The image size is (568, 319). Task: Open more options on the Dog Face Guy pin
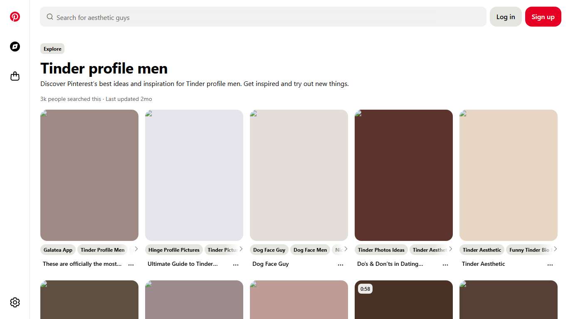(341, 264)
